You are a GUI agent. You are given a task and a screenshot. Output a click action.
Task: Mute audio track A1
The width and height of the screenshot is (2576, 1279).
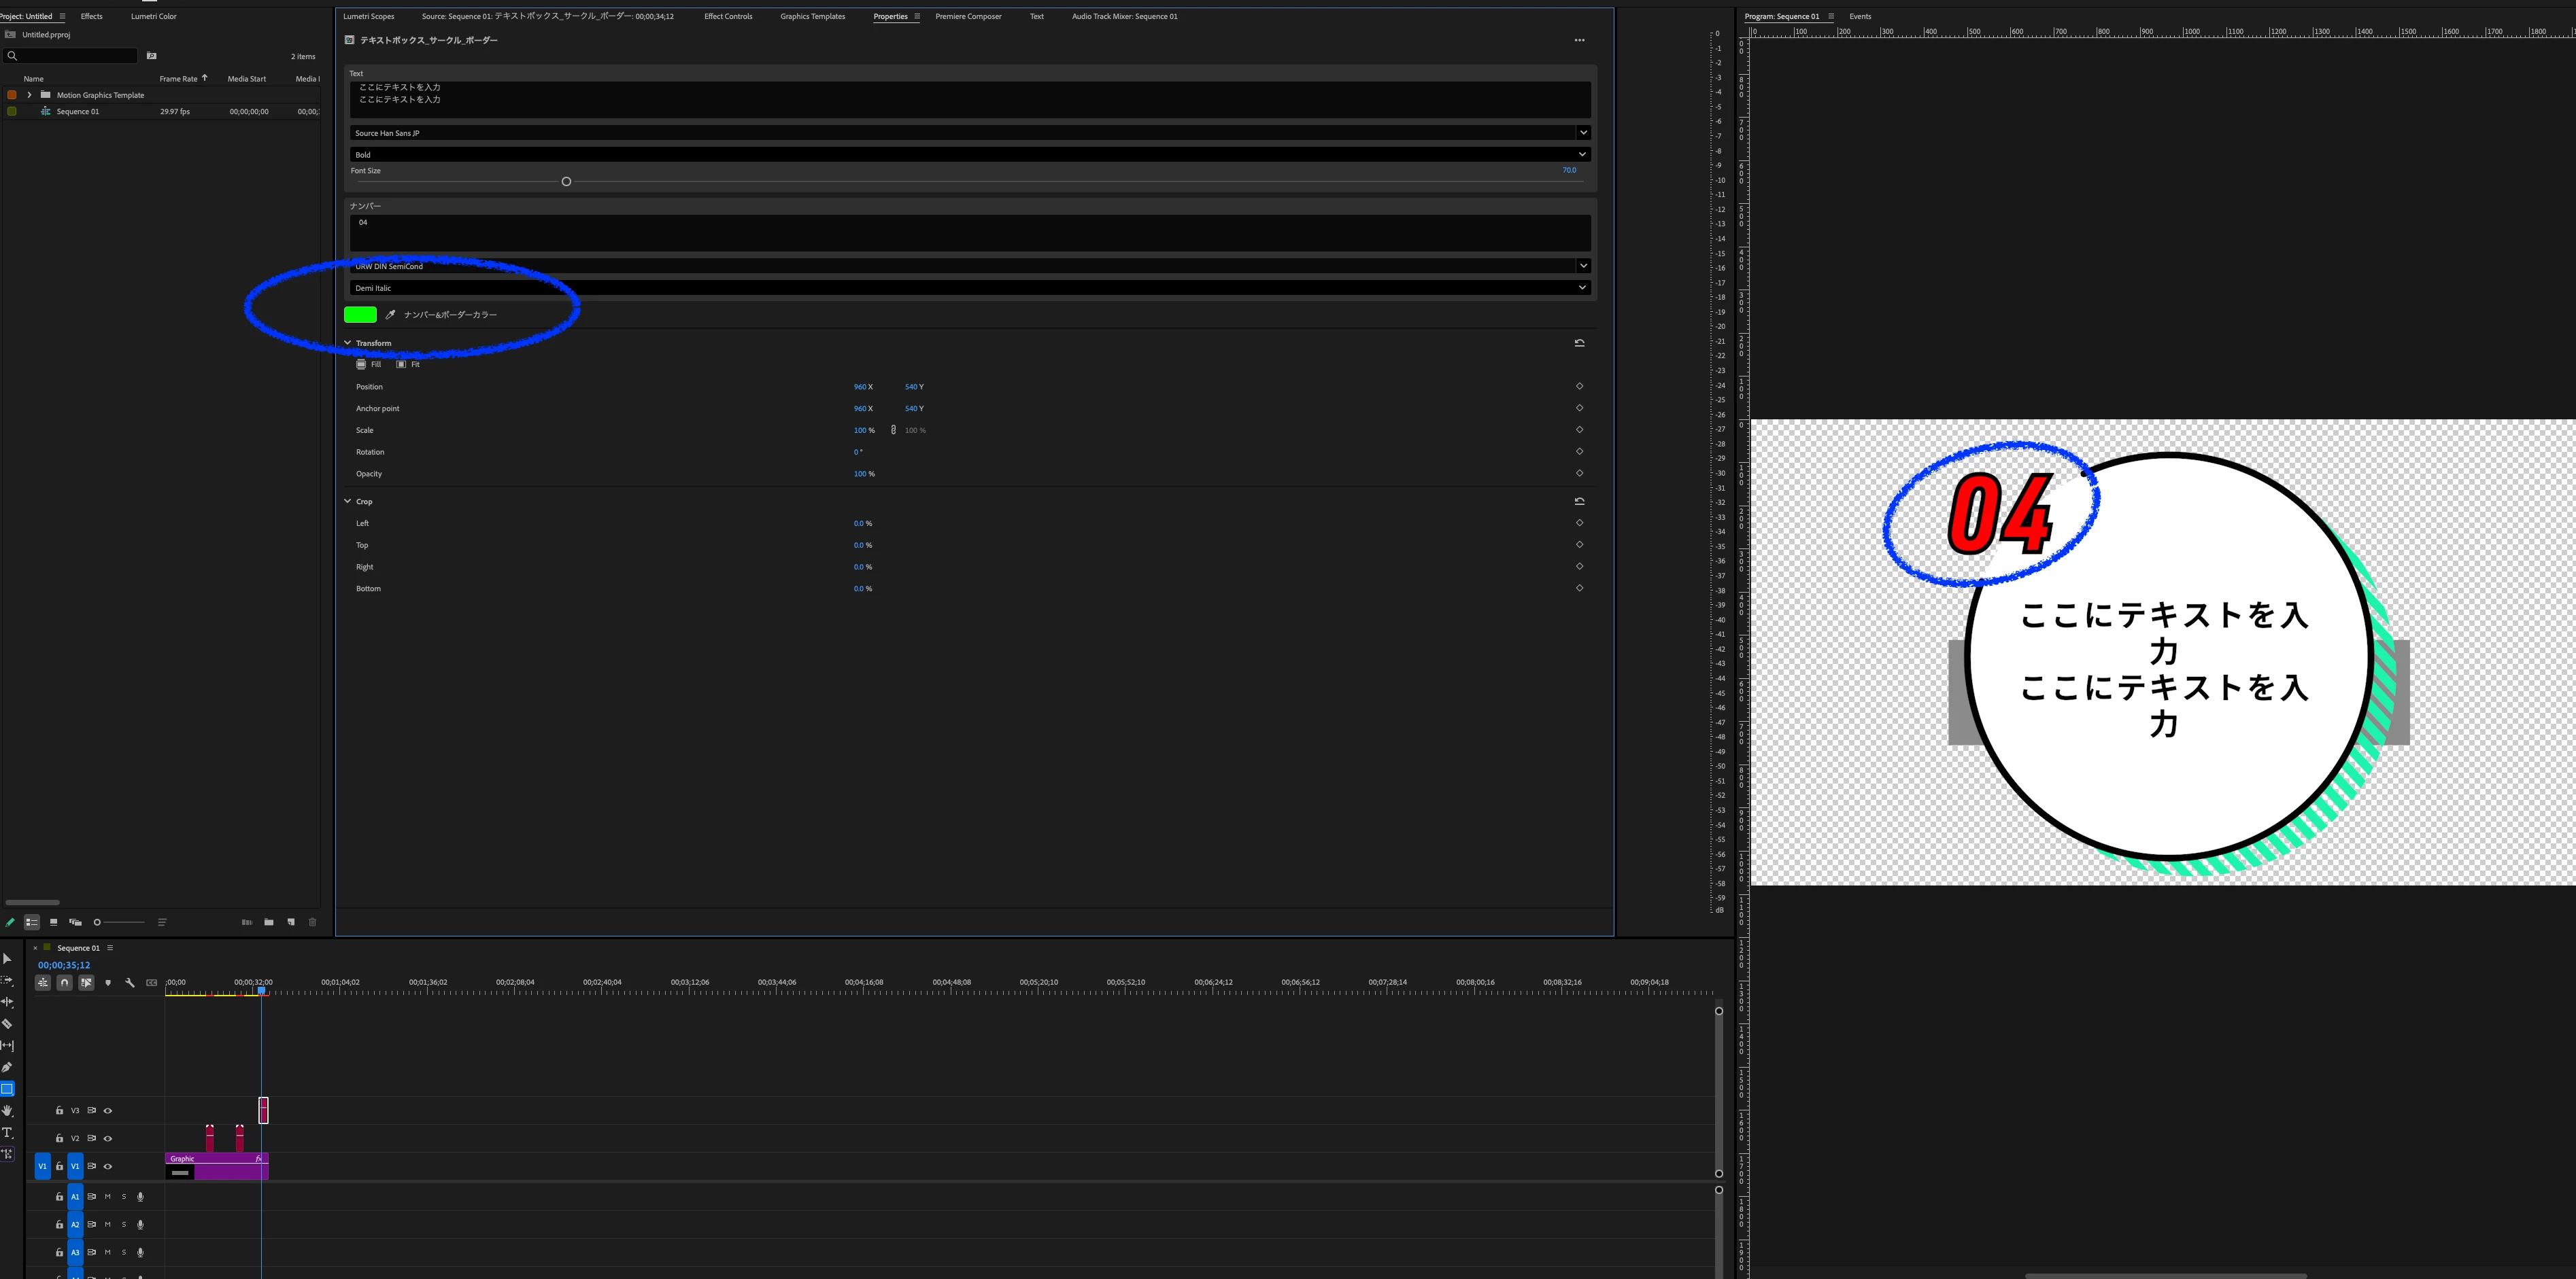tap(108, 1197)
